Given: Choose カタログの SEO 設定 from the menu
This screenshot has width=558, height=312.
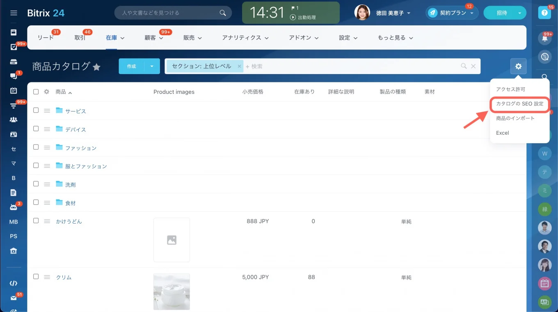Looking at the screenshot, I should pos(519,104).
